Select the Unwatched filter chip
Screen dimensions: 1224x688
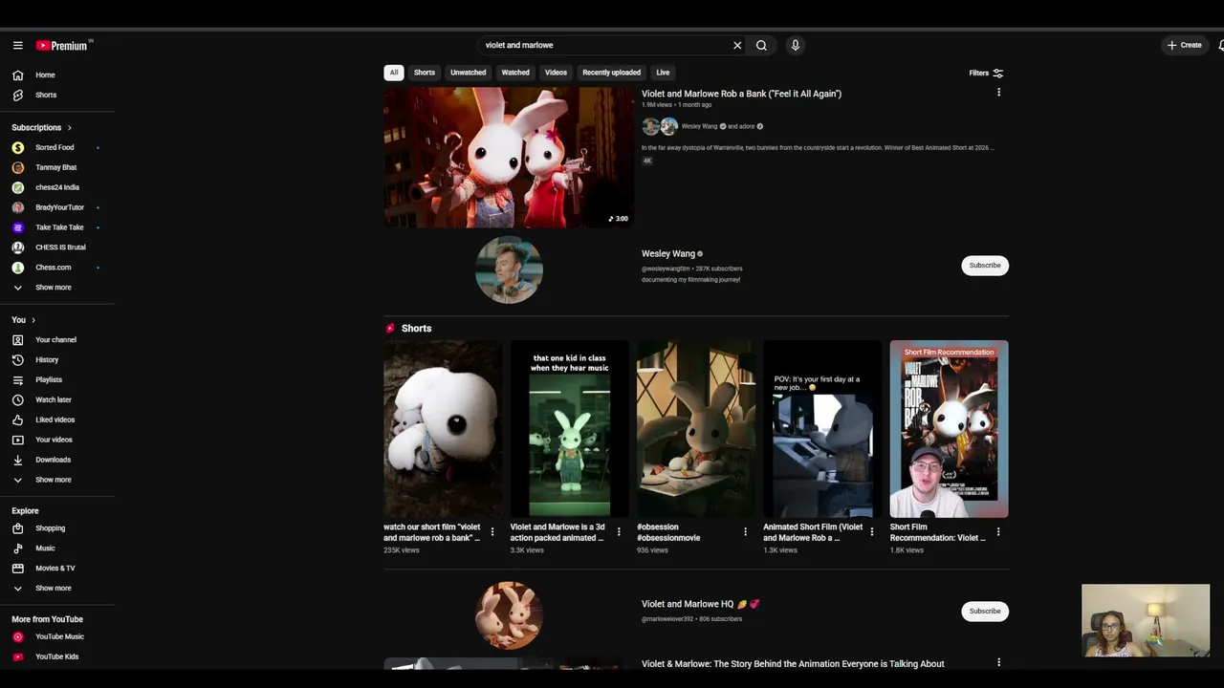tap(469, 73)
